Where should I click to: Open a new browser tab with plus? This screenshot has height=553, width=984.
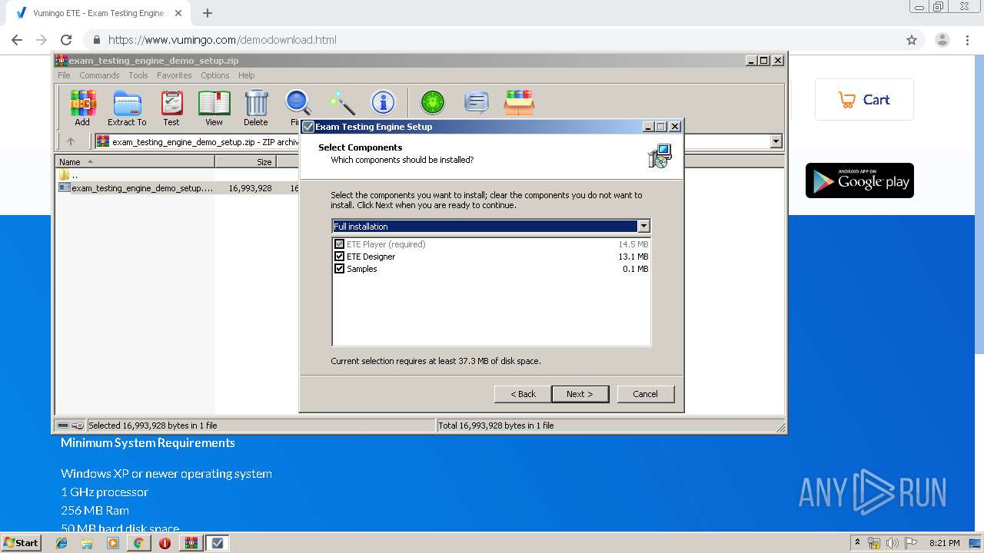tap(208, 13)
